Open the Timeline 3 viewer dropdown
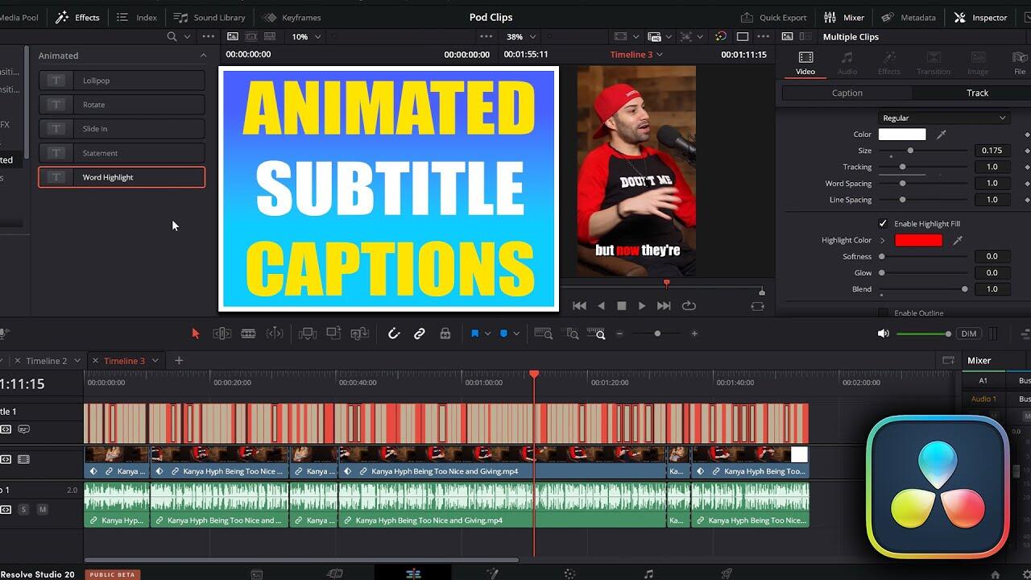 tap(636, 55)
